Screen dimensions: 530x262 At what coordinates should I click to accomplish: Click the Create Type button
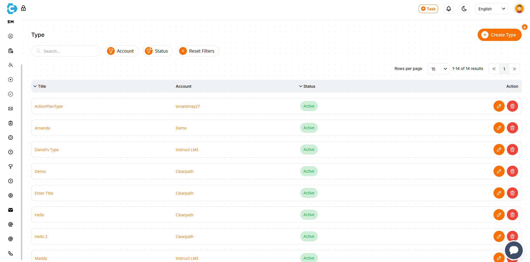499,35
